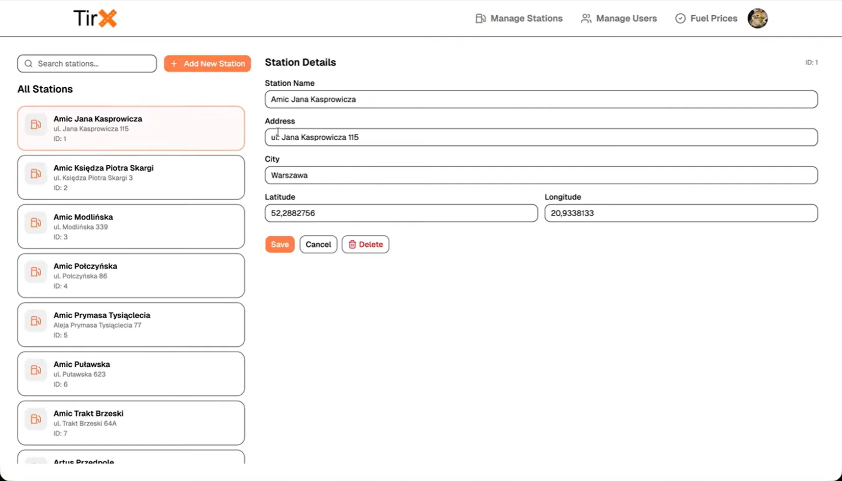Click the fuel icon on Amic Modlińska card
The width and height of the screenshot is (842, 481).
(x=36, y=223)
